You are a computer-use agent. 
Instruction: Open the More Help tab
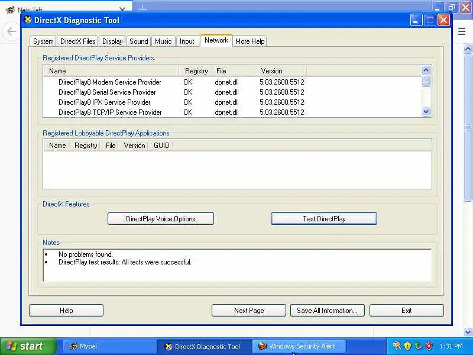[250, 41]
